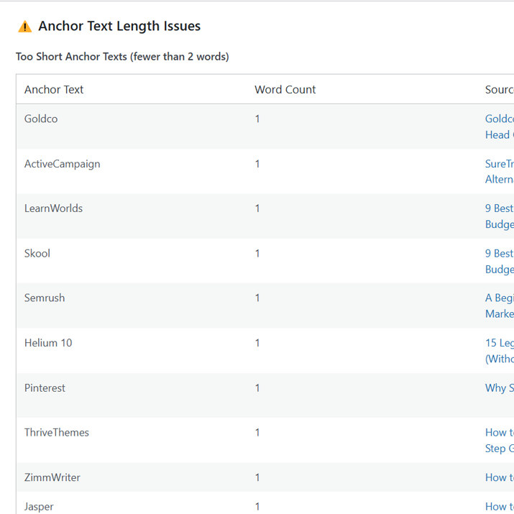The height and width of the screenshot is (514, 514).
Task: Select the Helium 10 anchor text cell
Action: pos(48,343)
